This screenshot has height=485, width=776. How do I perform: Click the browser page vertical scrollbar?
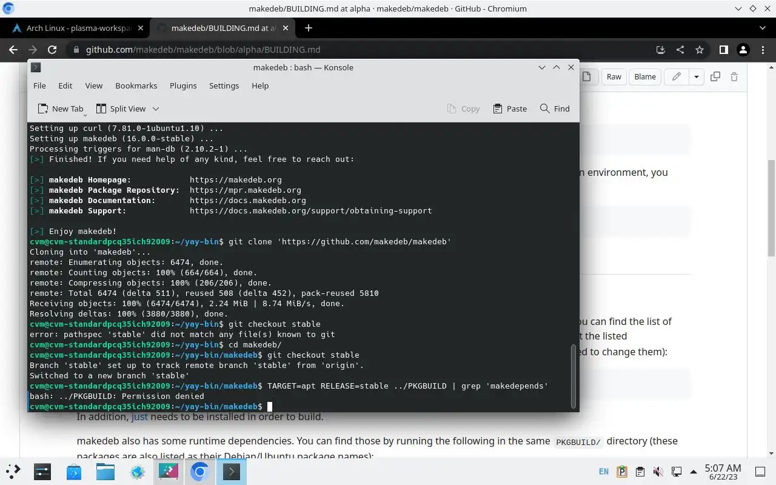(x=771, y=207)
